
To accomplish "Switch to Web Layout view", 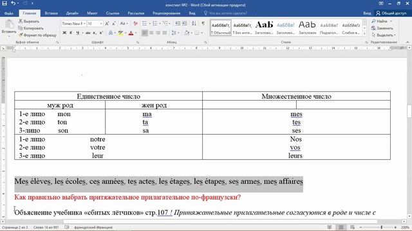I will click(352, 227).
